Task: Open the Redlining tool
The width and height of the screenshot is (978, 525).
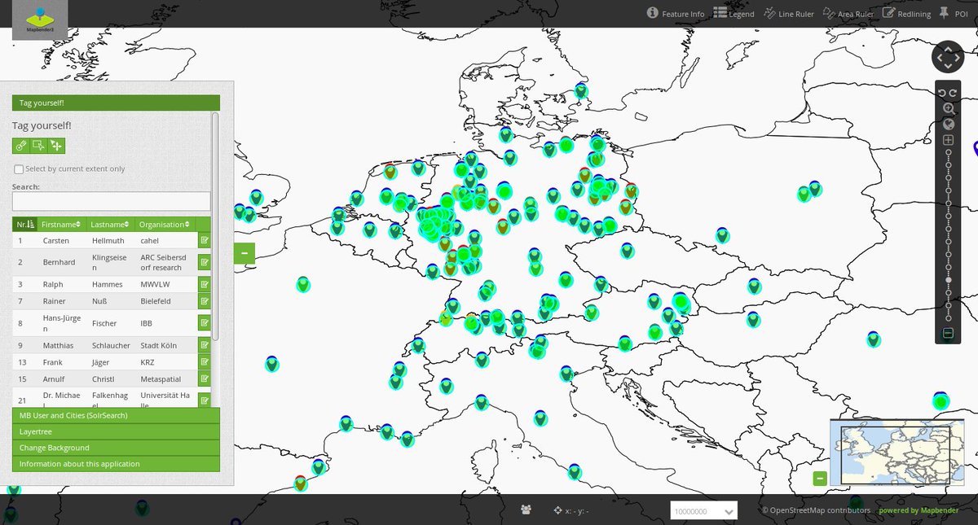Action: point(906,13)
